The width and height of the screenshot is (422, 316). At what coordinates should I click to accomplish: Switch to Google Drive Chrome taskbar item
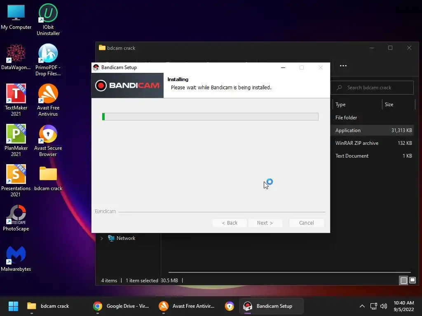121,306
